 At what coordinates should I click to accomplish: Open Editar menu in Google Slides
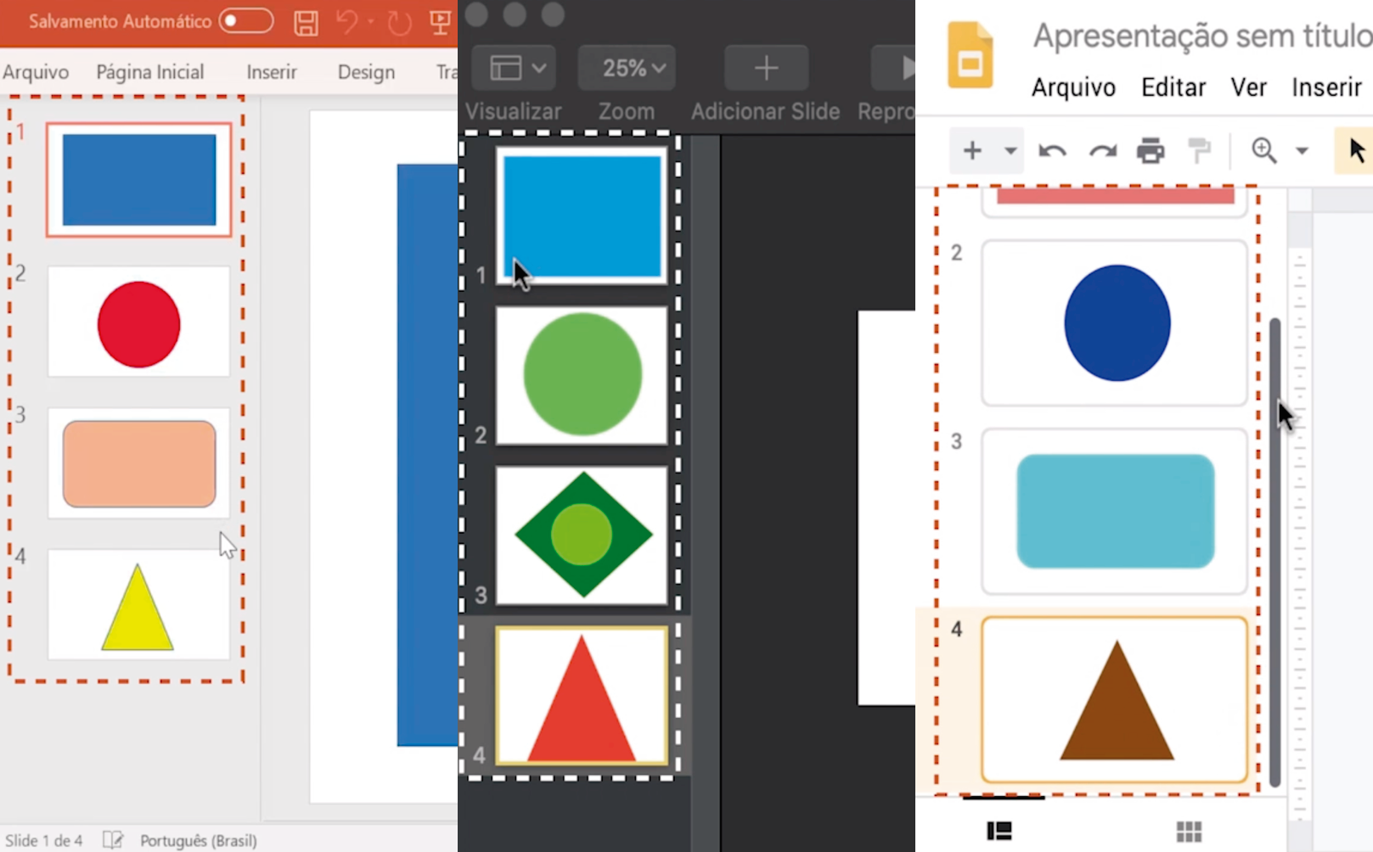click(1173, 87)
